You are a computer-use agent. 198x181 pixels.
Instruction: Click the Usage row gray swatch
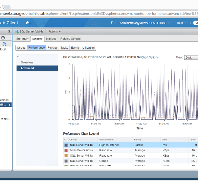[66, 161]
